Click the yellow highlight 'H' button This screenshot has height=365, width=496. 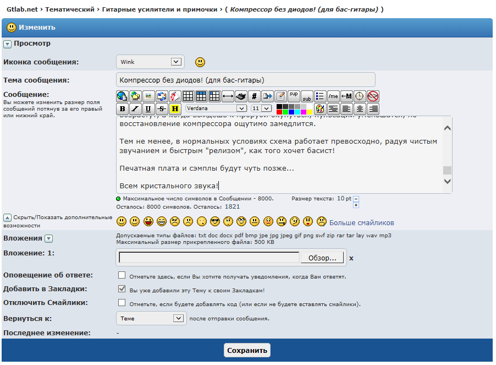(175, 108)
